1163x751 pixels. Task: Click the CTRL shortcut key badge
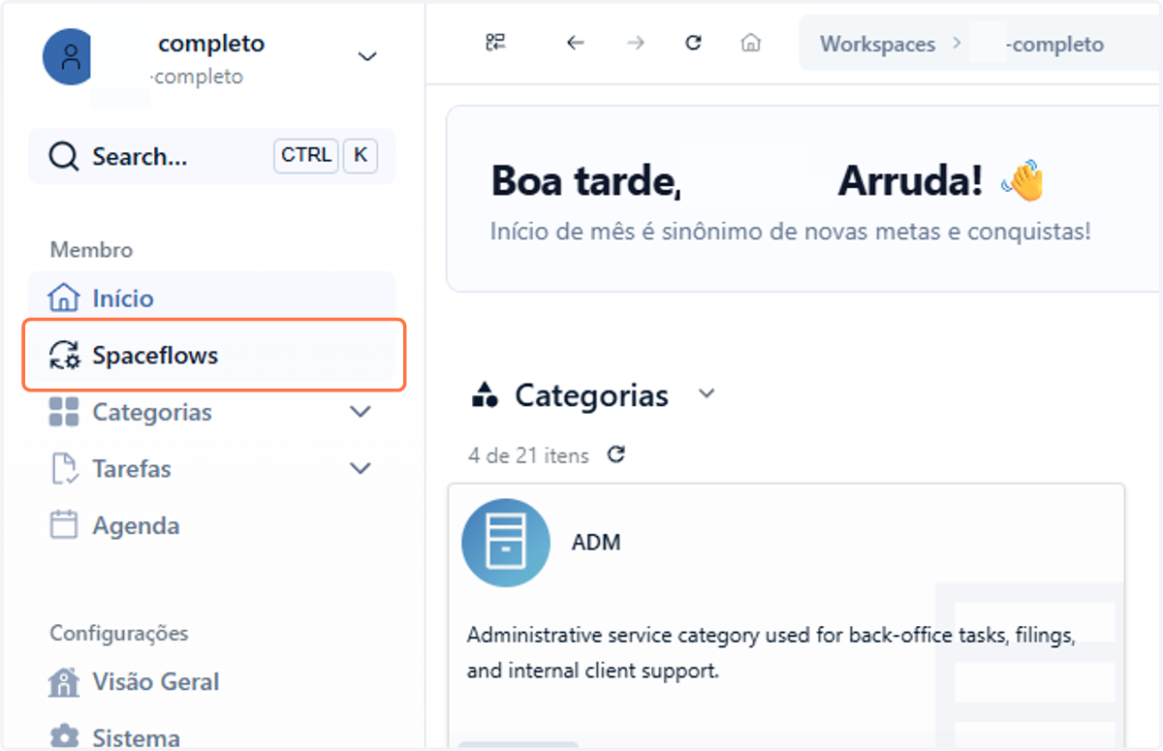306,155
